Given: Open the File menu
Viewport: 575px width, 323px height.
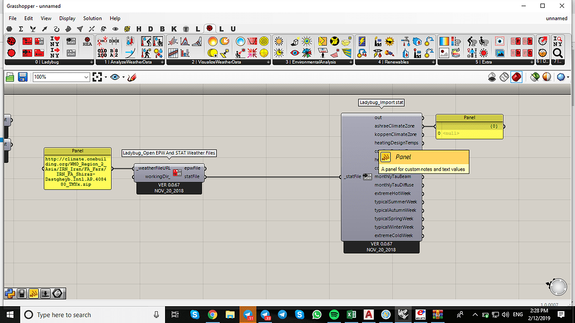Looking at the screenshot, I should pos(12,19).
